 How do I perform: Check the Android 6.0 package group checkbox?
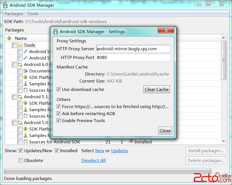[x=15, y=65]
